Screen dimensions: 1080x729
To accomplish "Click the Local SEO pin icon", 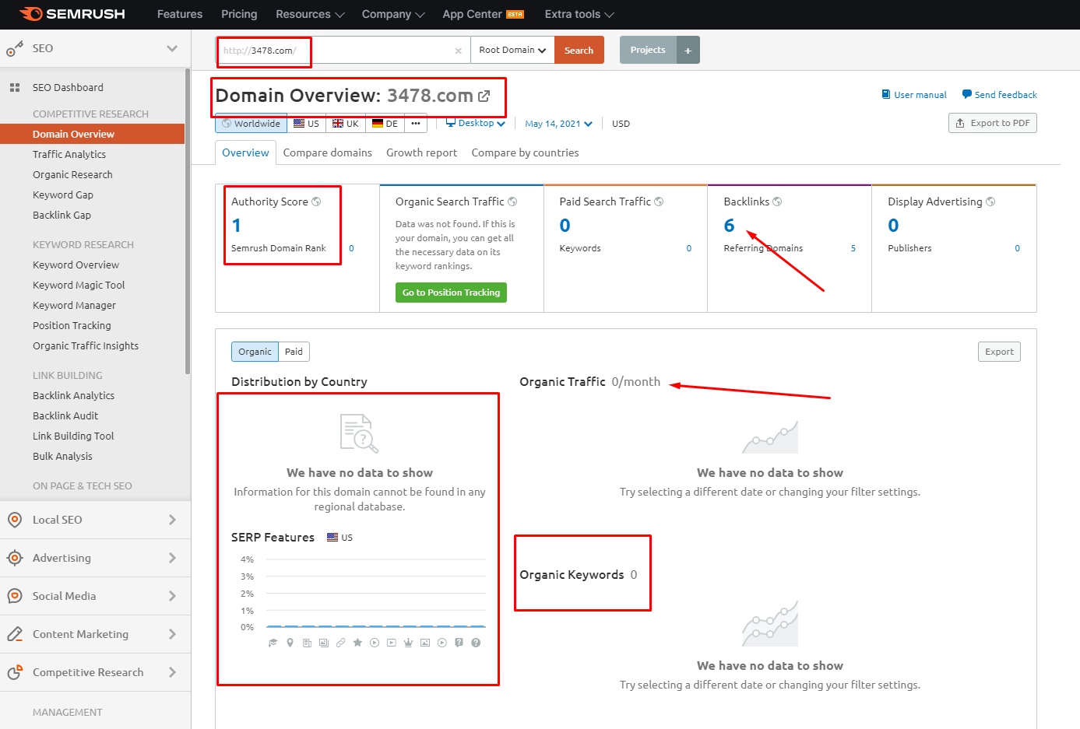I will pos(15,520).
